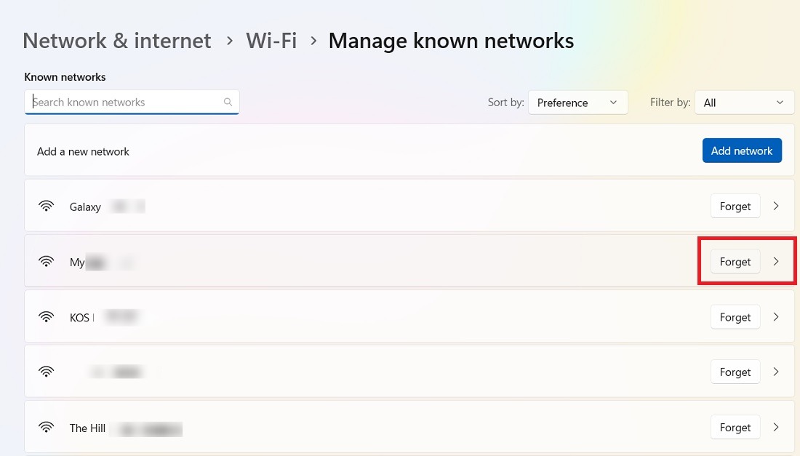This screenshot has width=800, height=456.
Task: Open the Wi-Fi breadcrumb link
Action: point(271,41)
